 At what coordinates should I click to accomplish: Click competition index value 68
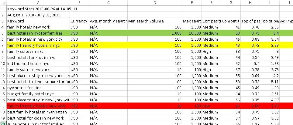point(231,52)
